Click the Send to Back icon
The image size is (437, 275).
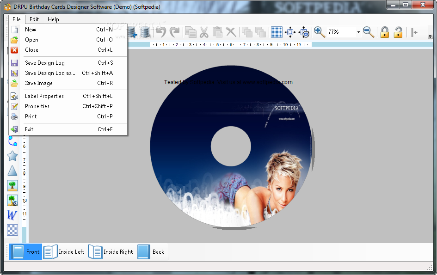coord(260,32)
